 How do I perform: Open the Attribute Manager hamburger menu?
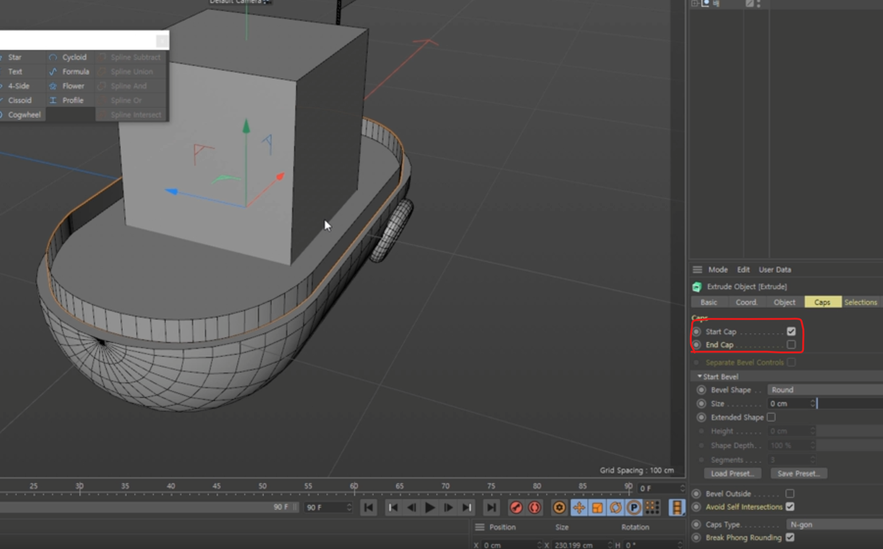coord(697,270)
